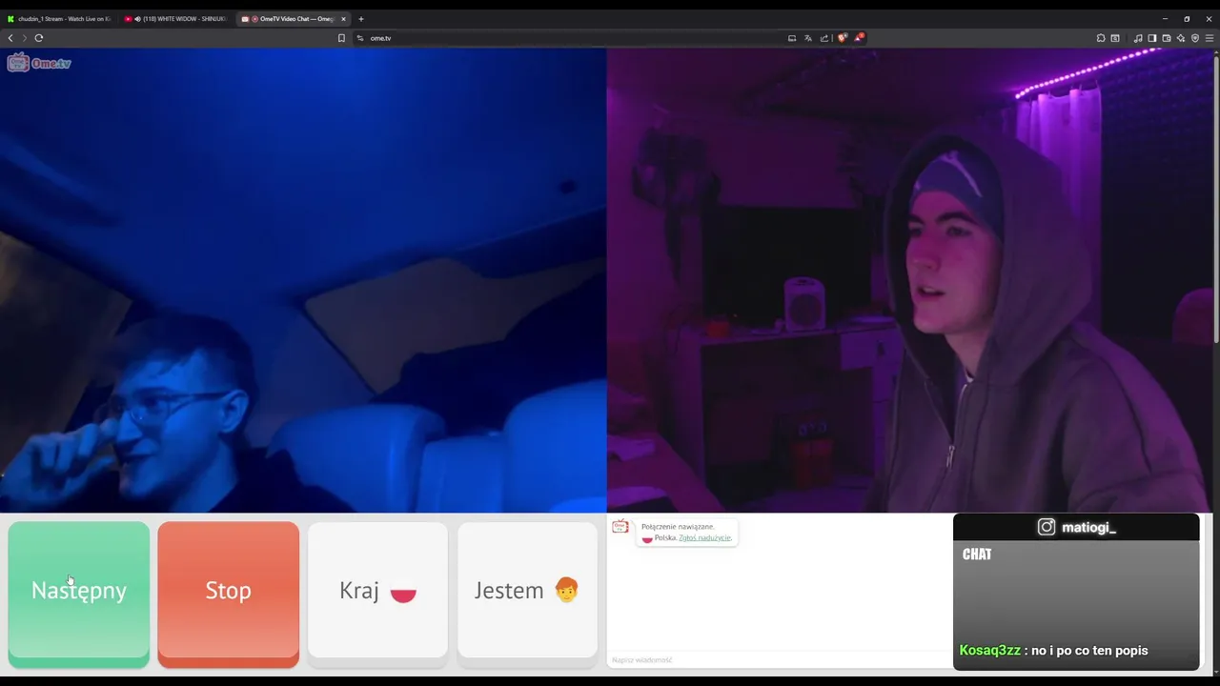
Task: Click the matiogi_ handle text
Action: coord(1088,527)
